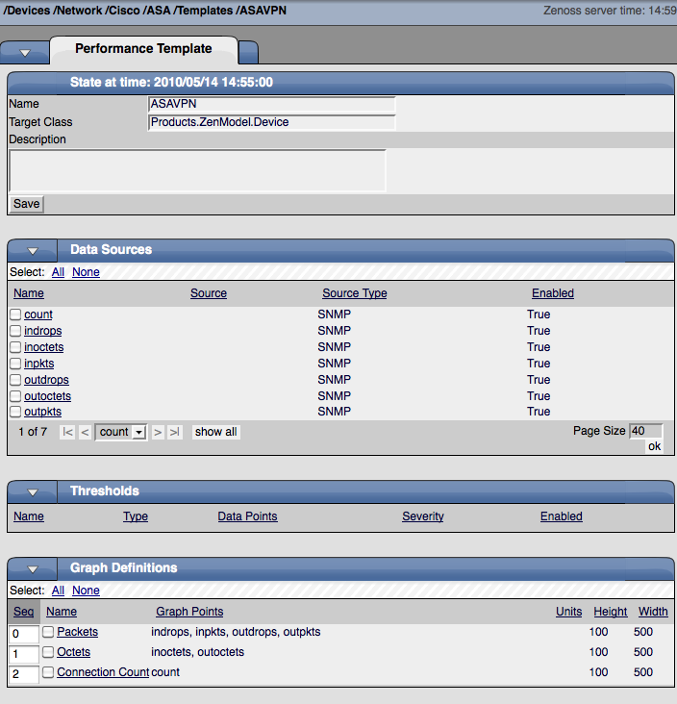Image resolution: width=677 pixels, height=704 pixels.
Task: Sort thresholds by Type column
Action: coord(136,516)
